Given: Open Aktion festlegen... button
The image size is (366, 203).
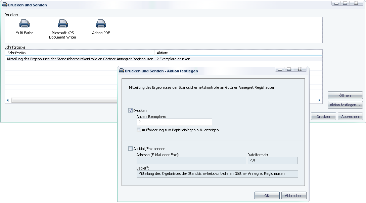Looking at the screenshot, I should [x=345, y=105].
